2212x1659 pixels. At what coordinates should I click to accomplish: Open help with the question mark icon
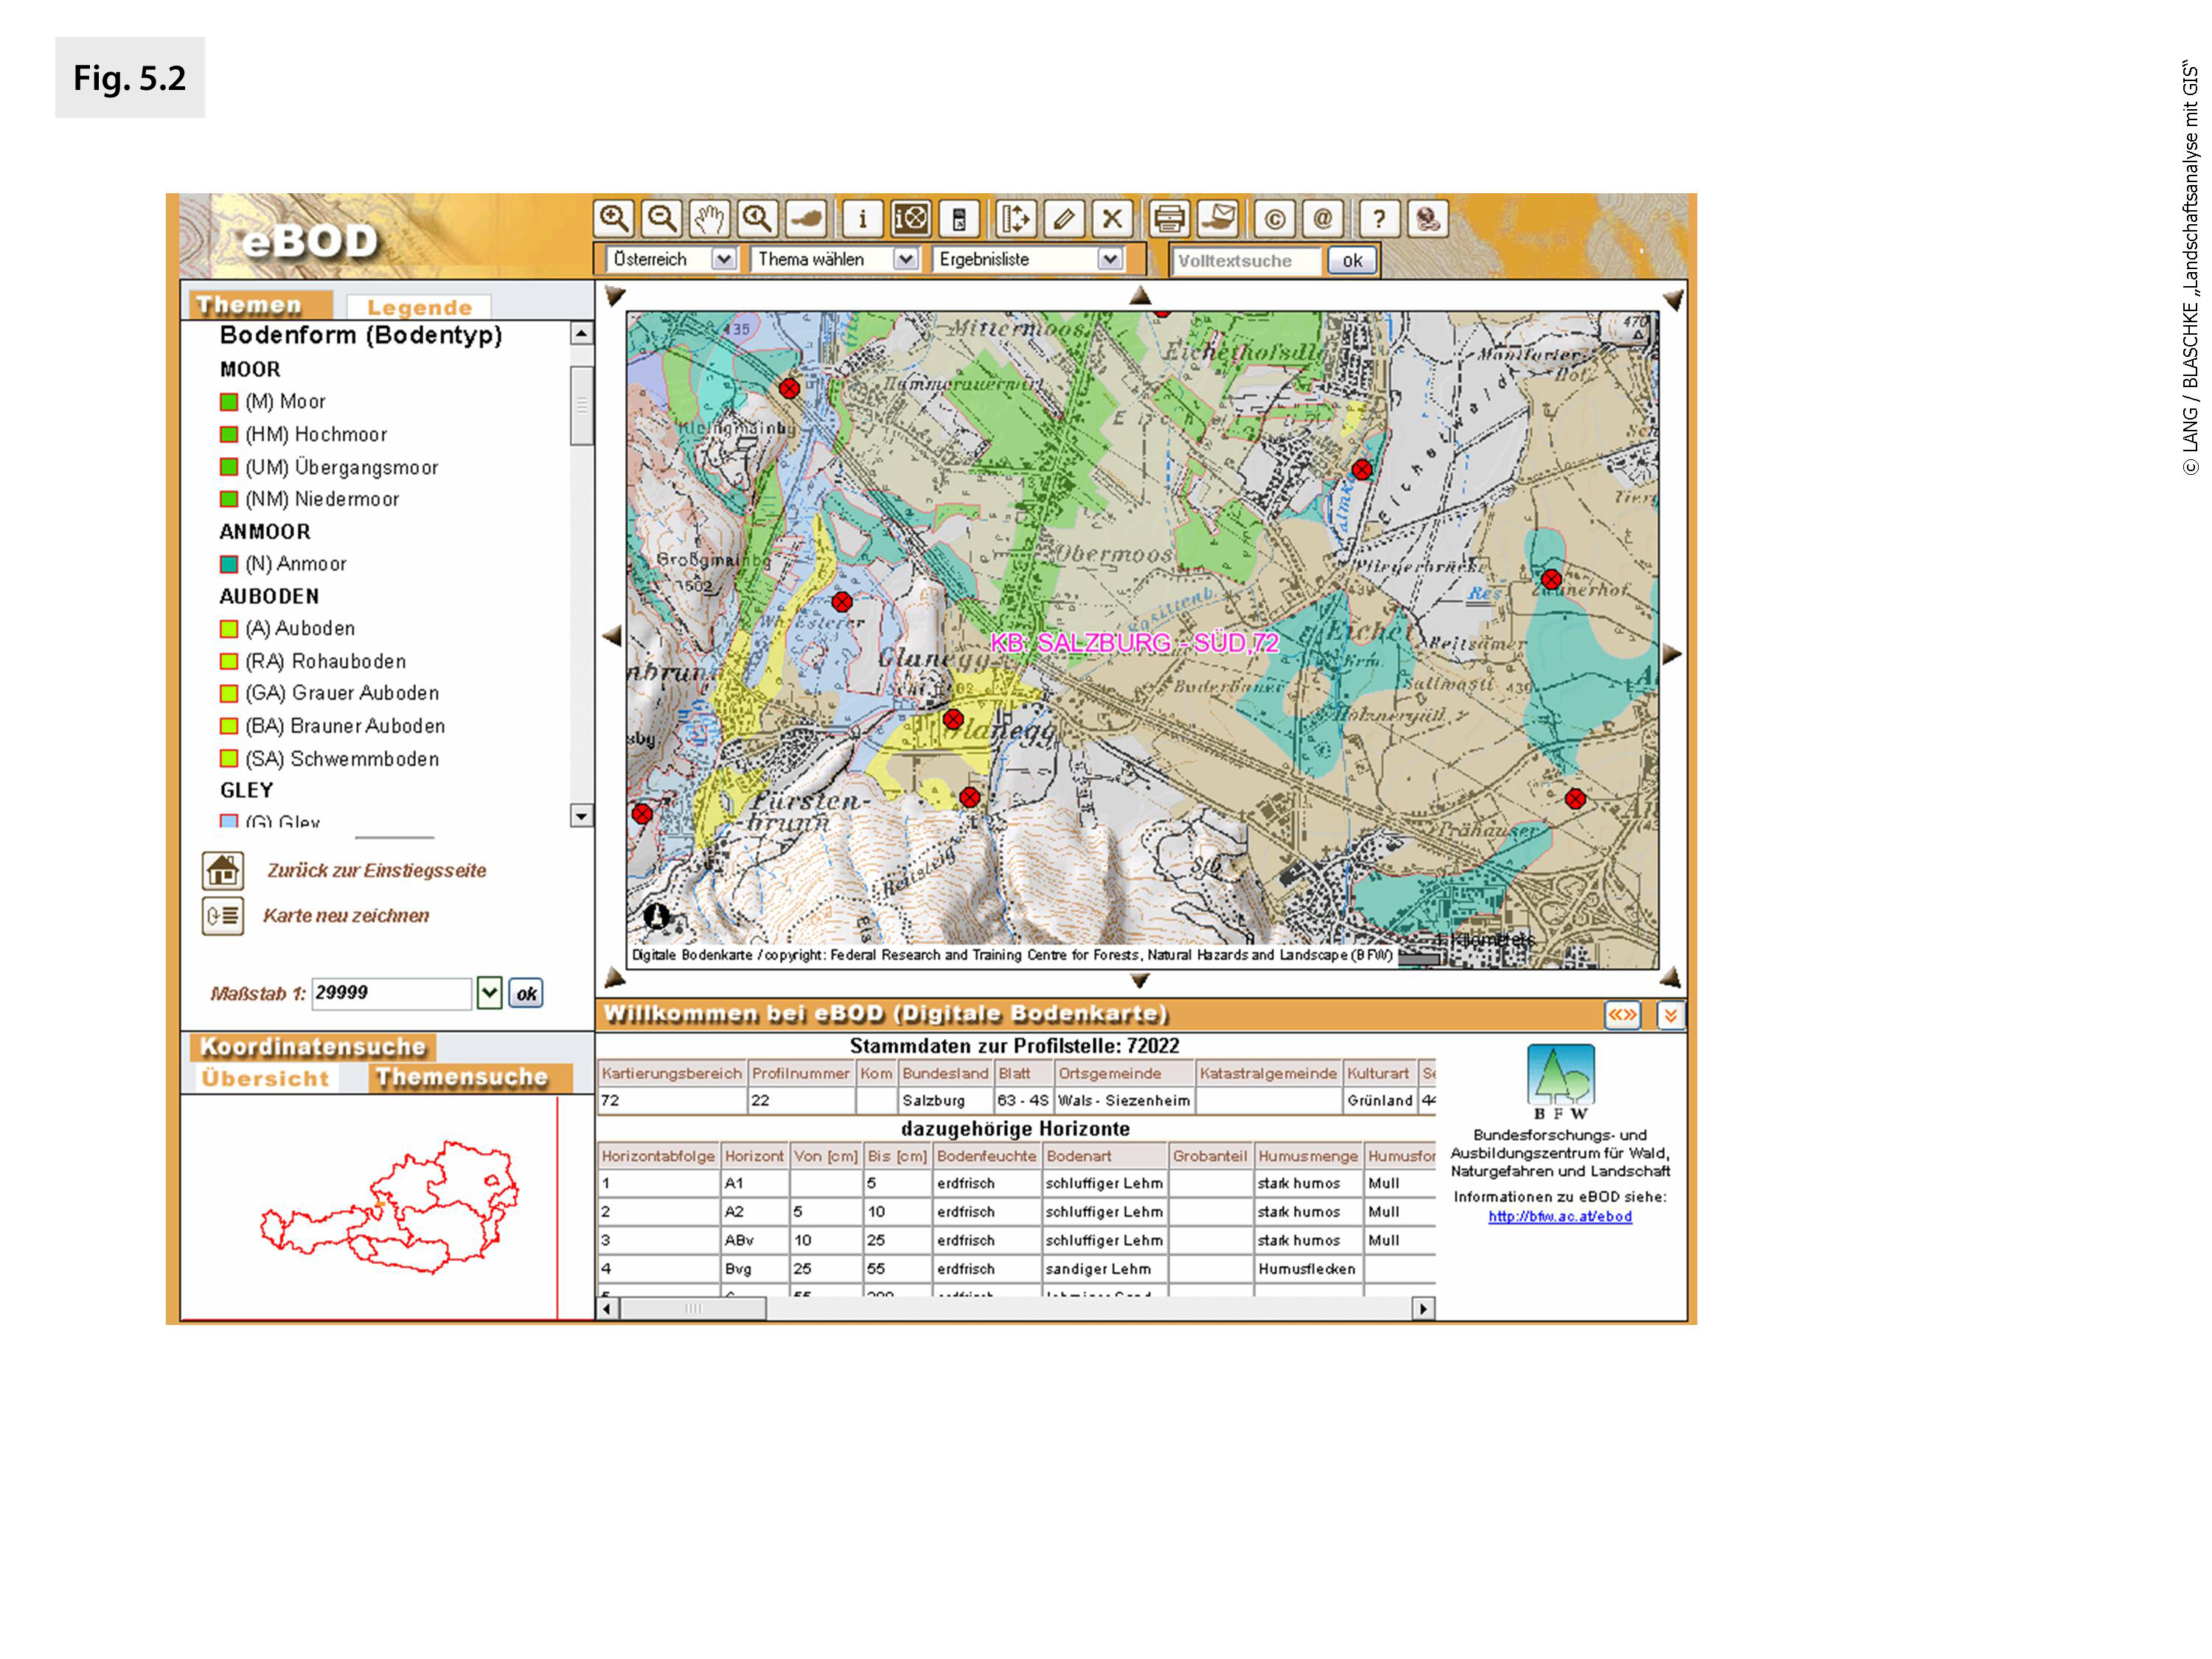click(x=1379, y=218)
